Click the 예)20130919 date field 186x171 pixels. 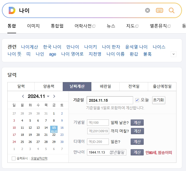[98, 131]
